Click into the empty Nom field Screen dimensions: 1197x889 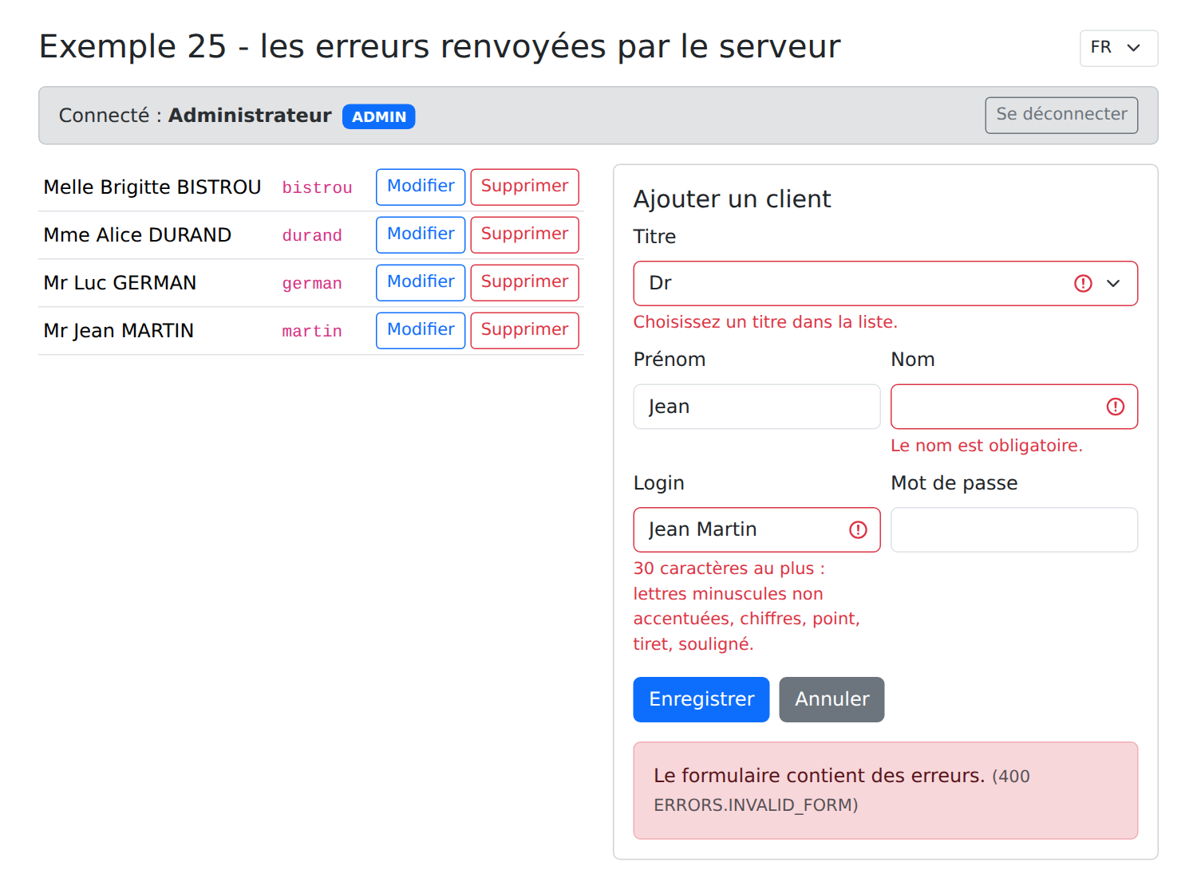pos(1014,407)
